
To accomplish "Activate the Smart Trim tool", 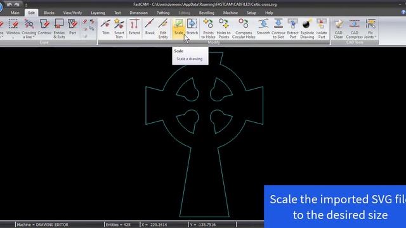I will tap(119, 28).
